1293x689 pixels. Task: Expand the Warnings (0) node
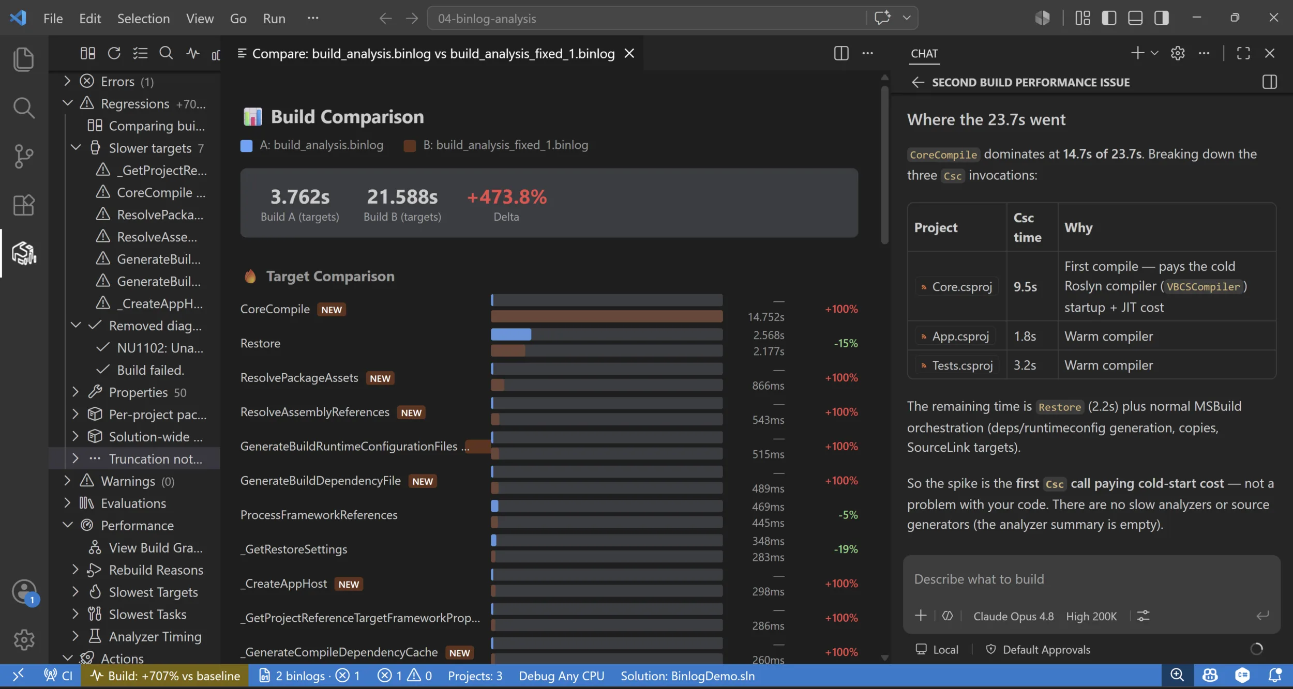click(x=67, y=481)
